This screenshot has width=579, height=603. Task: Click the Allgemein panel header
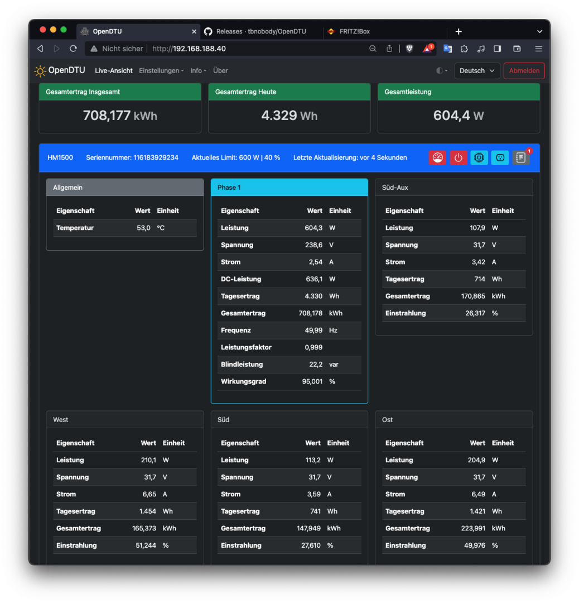[x=125, y=188]
